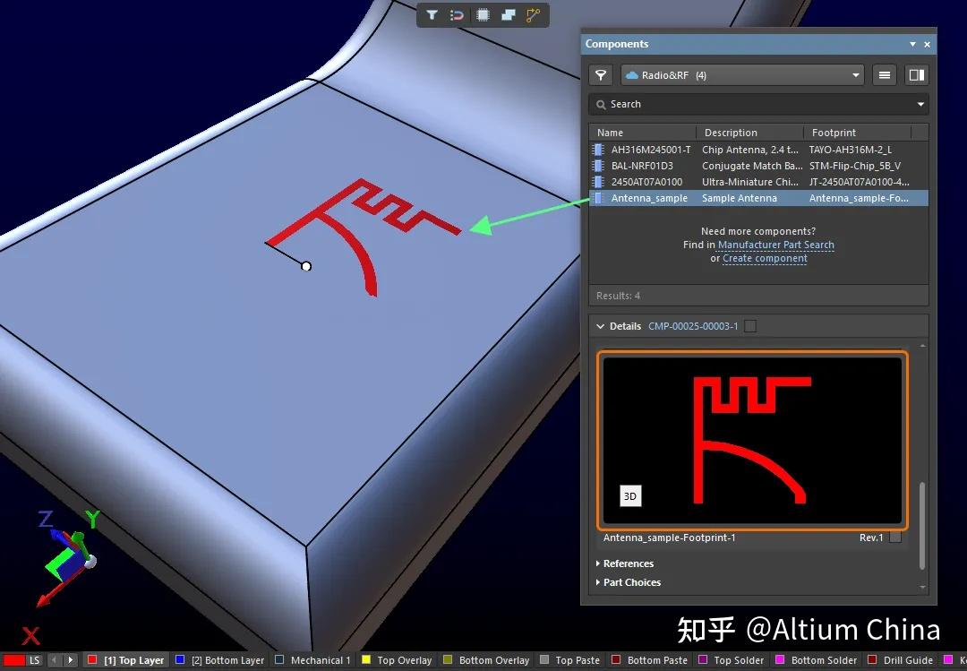Open the Components panel options arrow
967x671 pixels.
912,45
